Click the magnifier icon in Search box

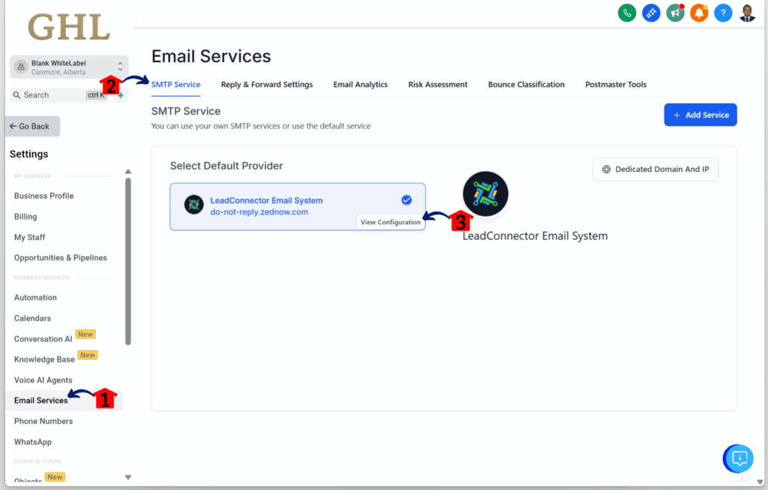point(16,95)
